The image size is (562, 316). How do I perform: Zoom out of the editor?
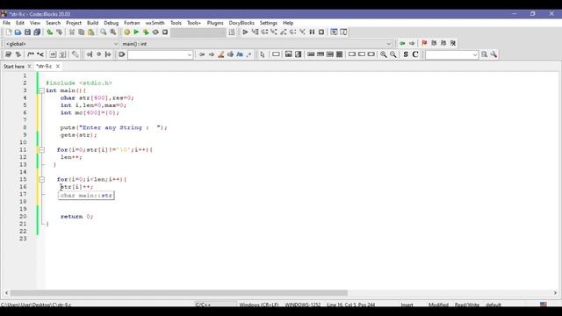pos(393,54)
